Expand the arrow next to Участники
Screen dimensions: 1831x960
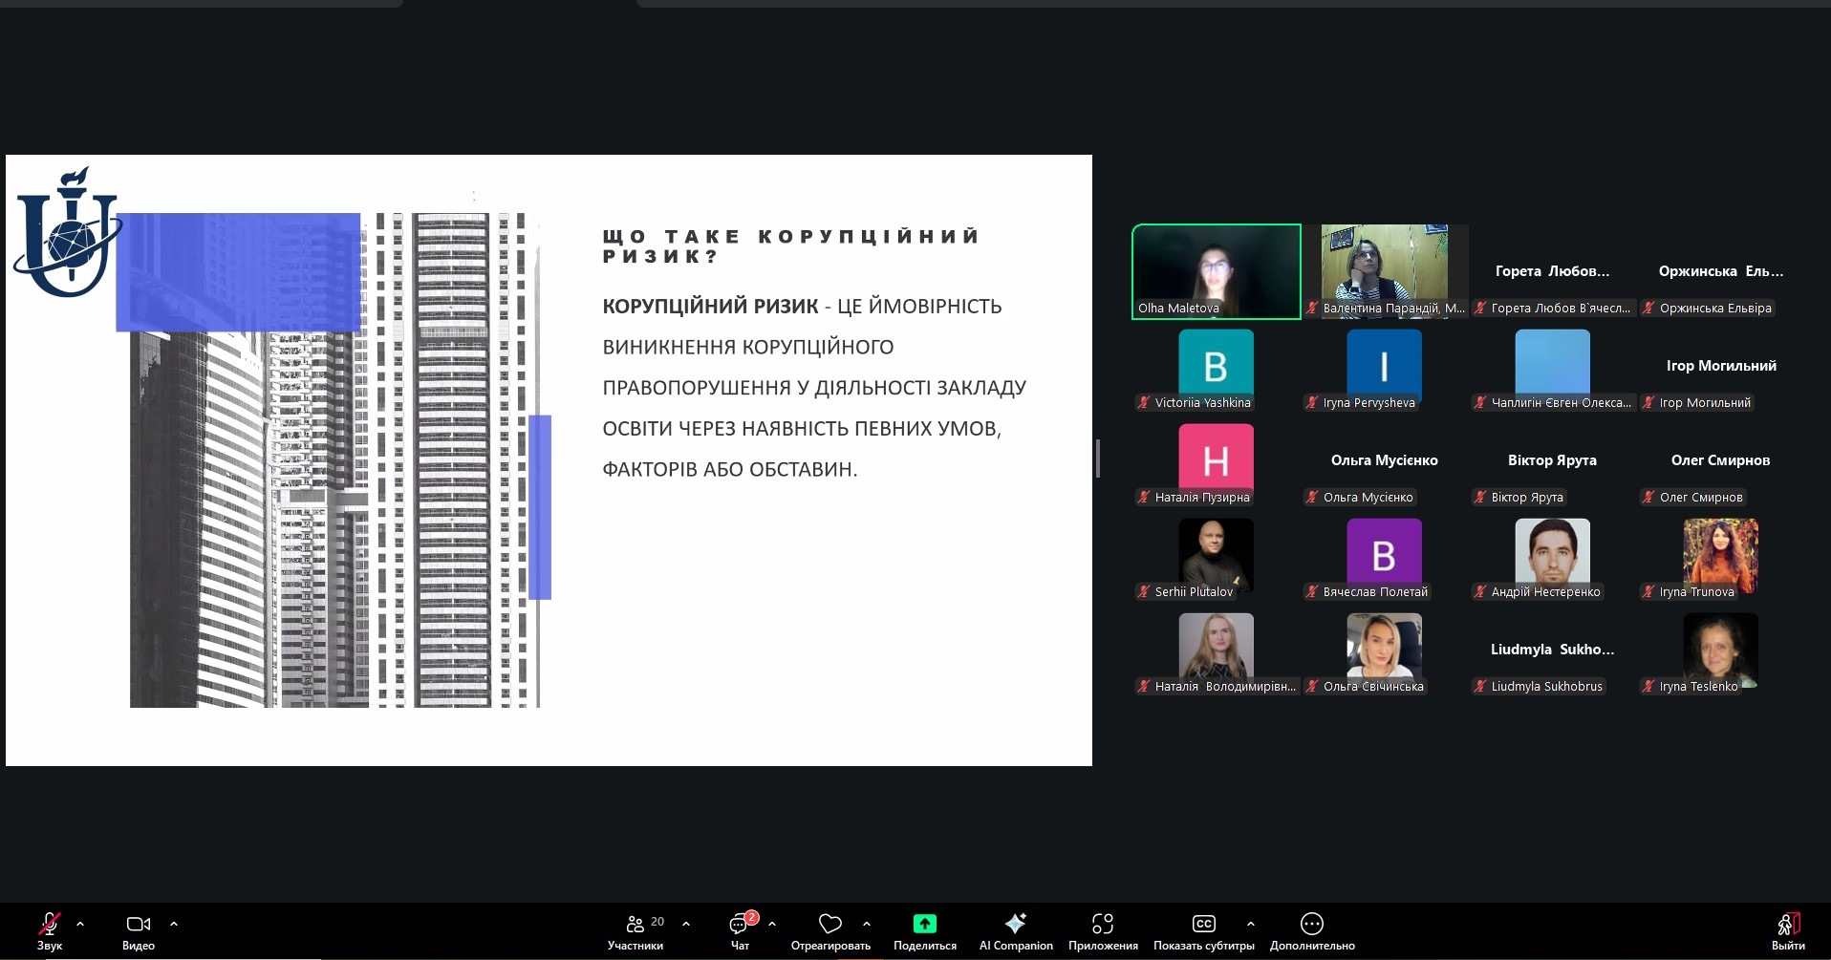click(686, 924)
